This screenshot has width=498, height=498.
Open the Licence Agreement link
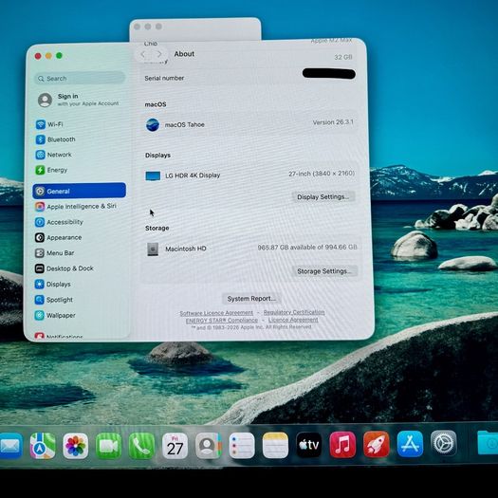tap(293, 320)
